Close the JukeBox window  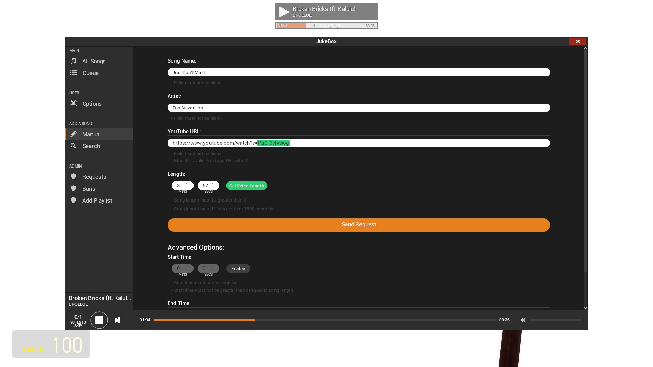(x=578, y=41)
